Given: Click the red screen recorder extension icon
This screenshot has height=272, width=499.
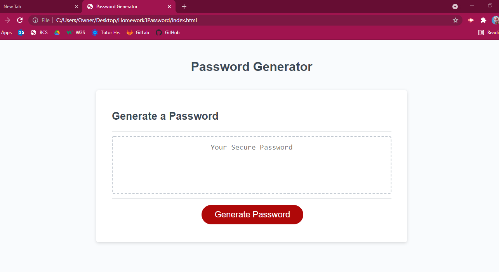Looking at the screenshot, I should click(x=471, y=20).
